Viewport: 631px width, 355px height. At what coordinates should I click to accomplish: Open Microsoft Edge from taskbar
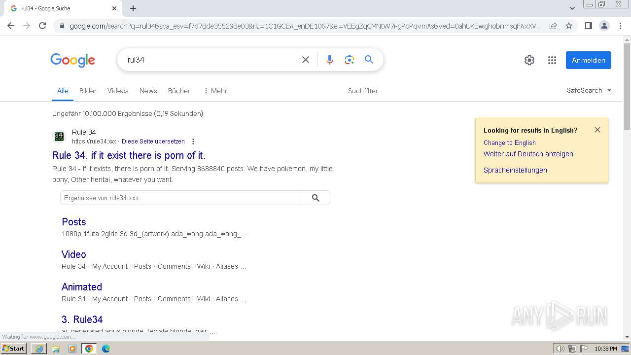pos(106,349)
